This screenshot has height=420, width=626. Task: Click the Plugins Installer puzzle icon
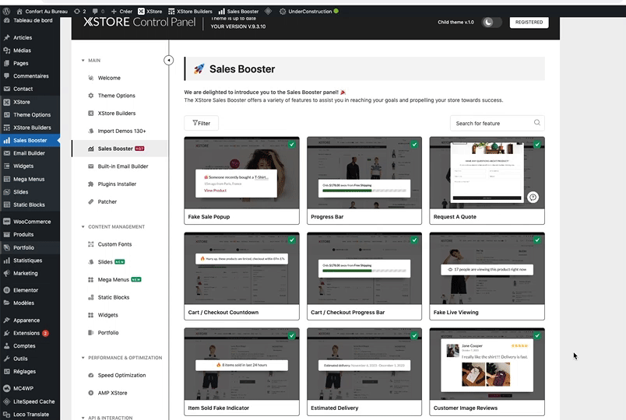(x=90, y=184)
